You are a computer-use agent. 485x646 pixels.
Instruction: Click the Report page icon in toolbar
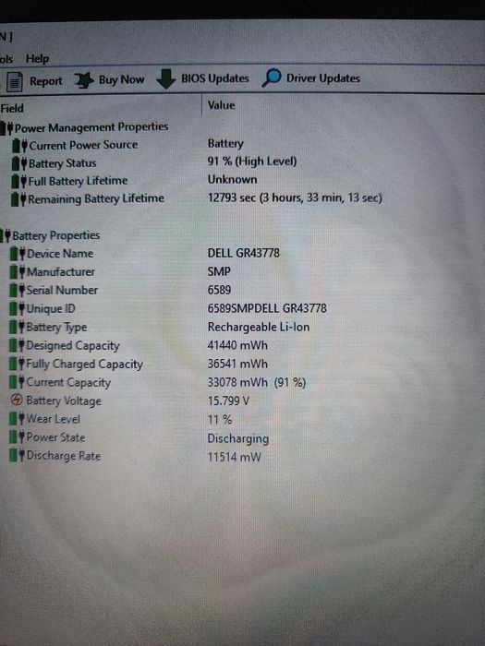15,81
